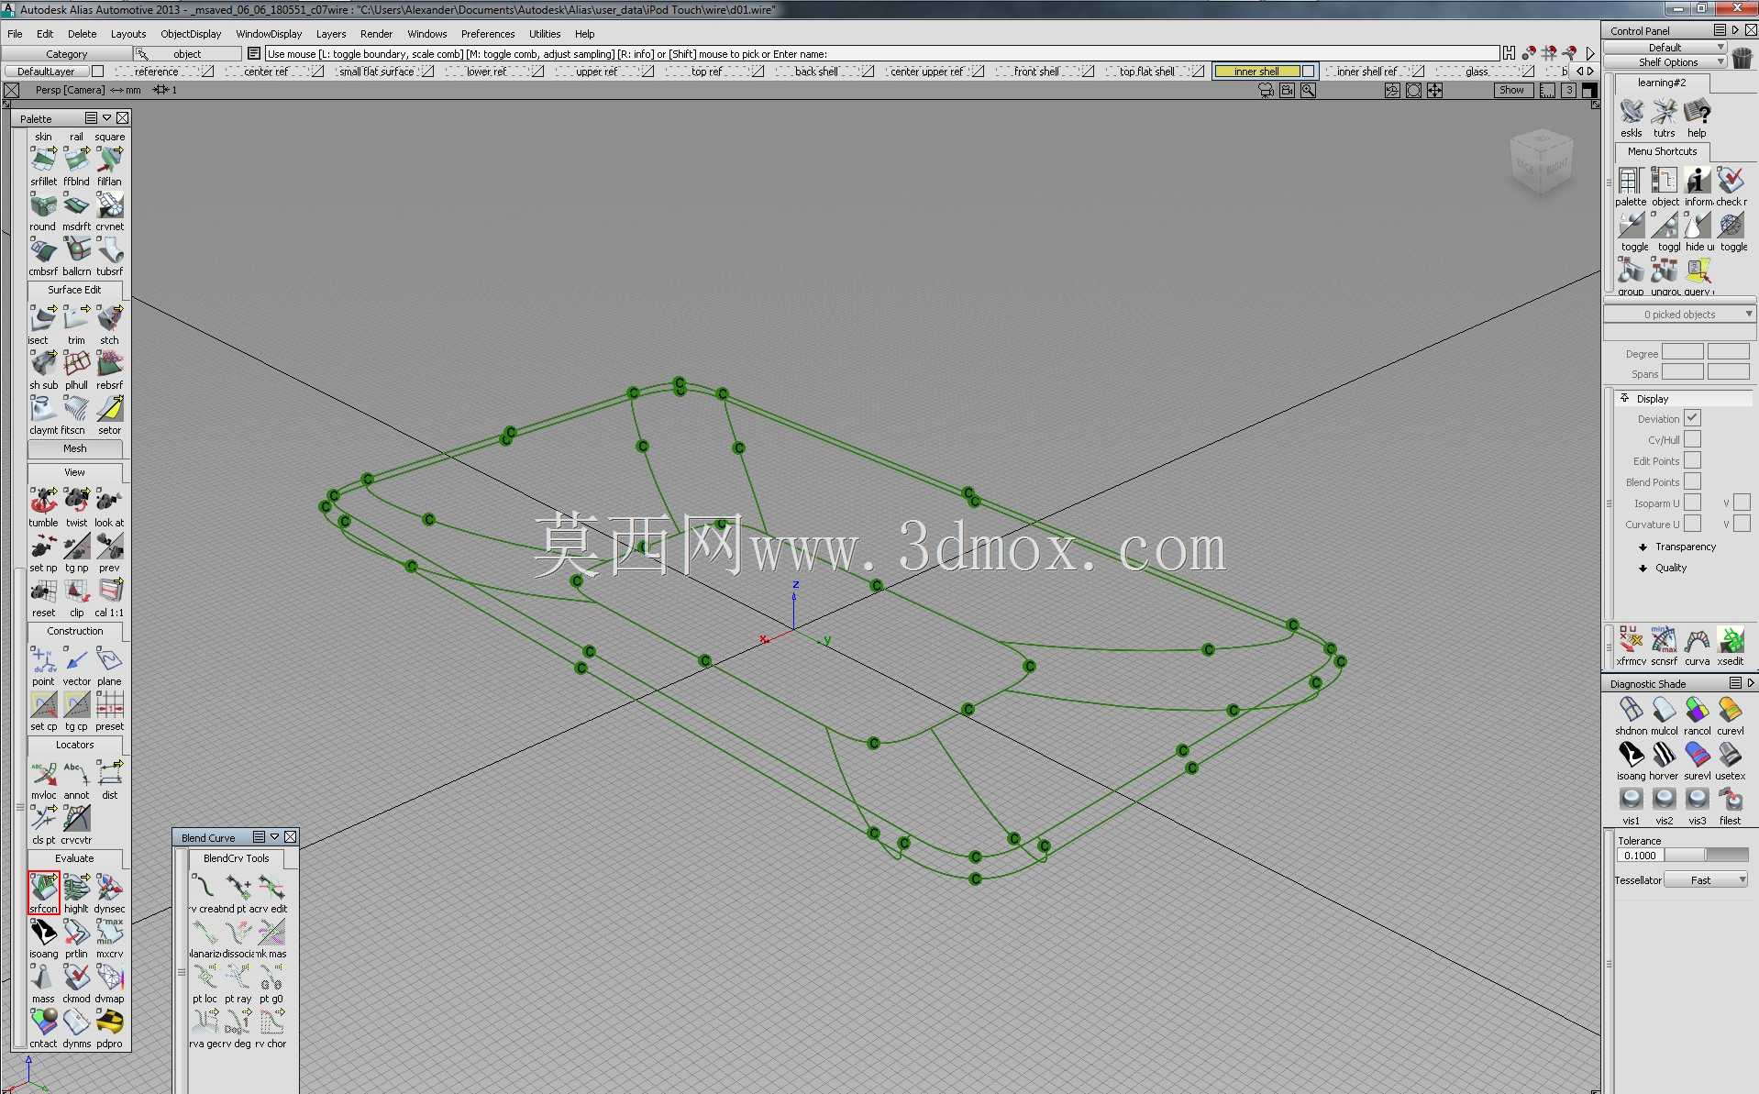
Task: Open the Palette panel menu arrow
Action: [x=106, y=118]
